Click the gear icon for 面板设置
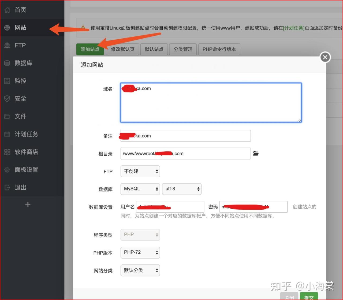The width and height of the screenshot is (343, 300). click(x=7, y=170)
